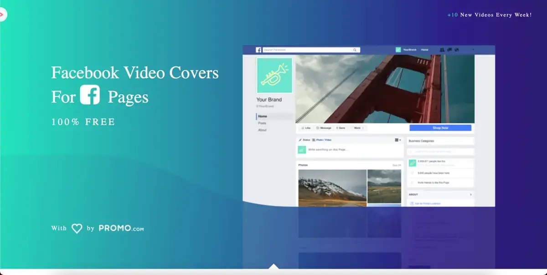
Task: Click the Save button under cover
Action: coord(341,128)
